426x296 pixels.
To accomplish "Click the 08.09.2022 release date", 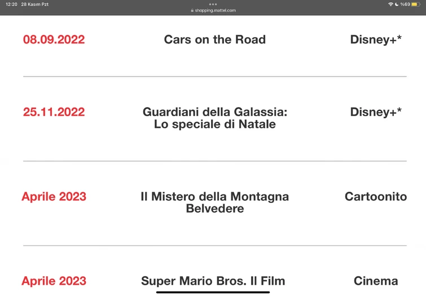I will (54, 39).
